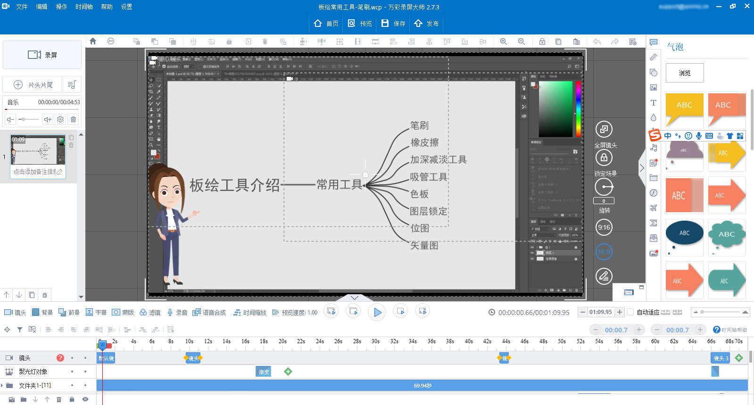
Task: Select the 16:9 aspect ratio
Action: tap(604, 252)
